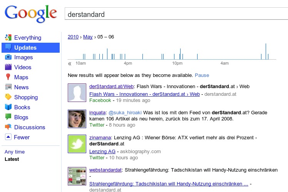The height and width of the screenshot is (192, 288).
Task: Open Maps results
Action: (21, 77)
